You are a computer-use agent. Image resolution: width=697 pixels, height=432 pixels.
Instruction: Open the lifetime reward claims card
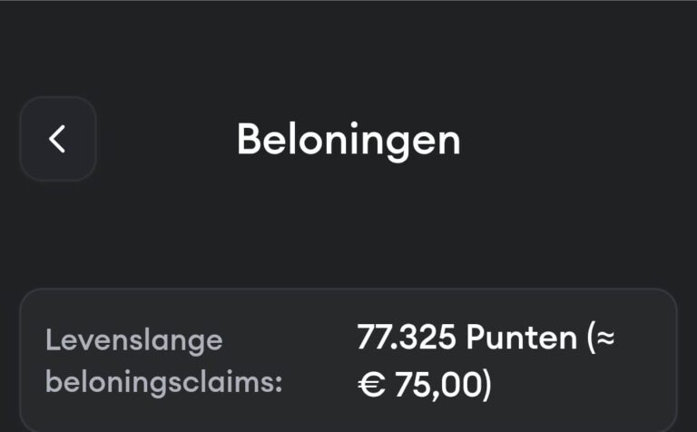[348, 361]
